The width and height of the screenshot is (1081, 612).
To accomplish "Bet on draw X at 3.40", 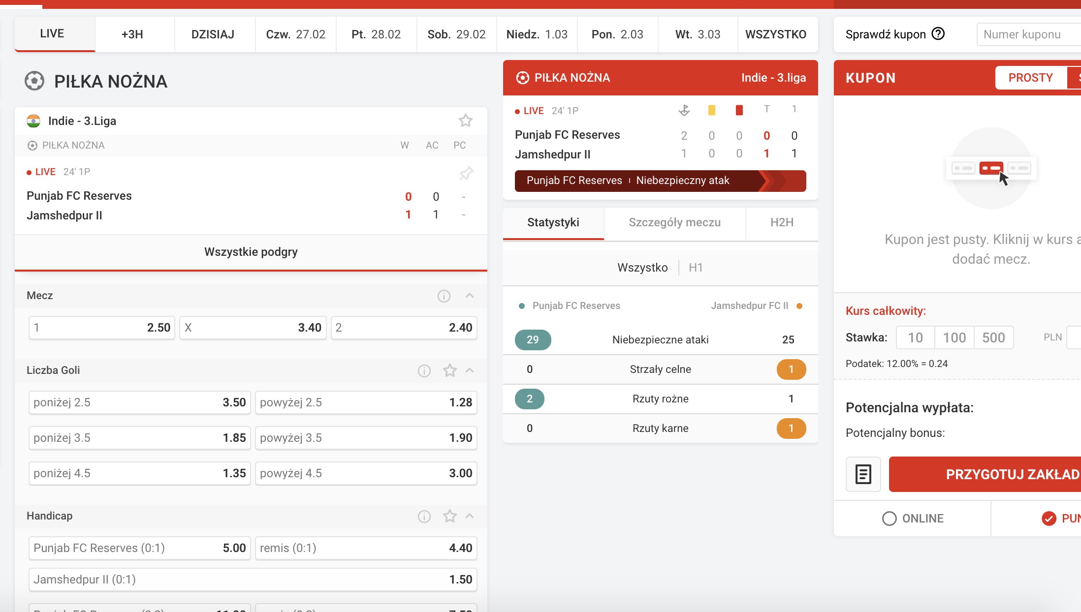I will 253,328.
